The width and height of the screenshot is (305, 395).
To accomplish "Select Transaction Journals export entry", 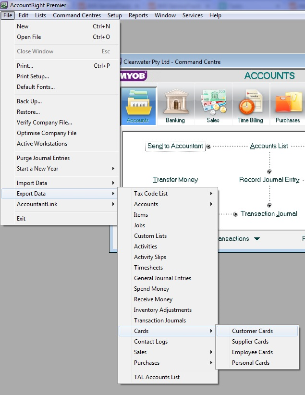I will coord(168,321).
